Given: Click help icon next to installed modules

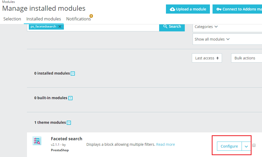Looking at the screenshot, I should coord(73,74).
